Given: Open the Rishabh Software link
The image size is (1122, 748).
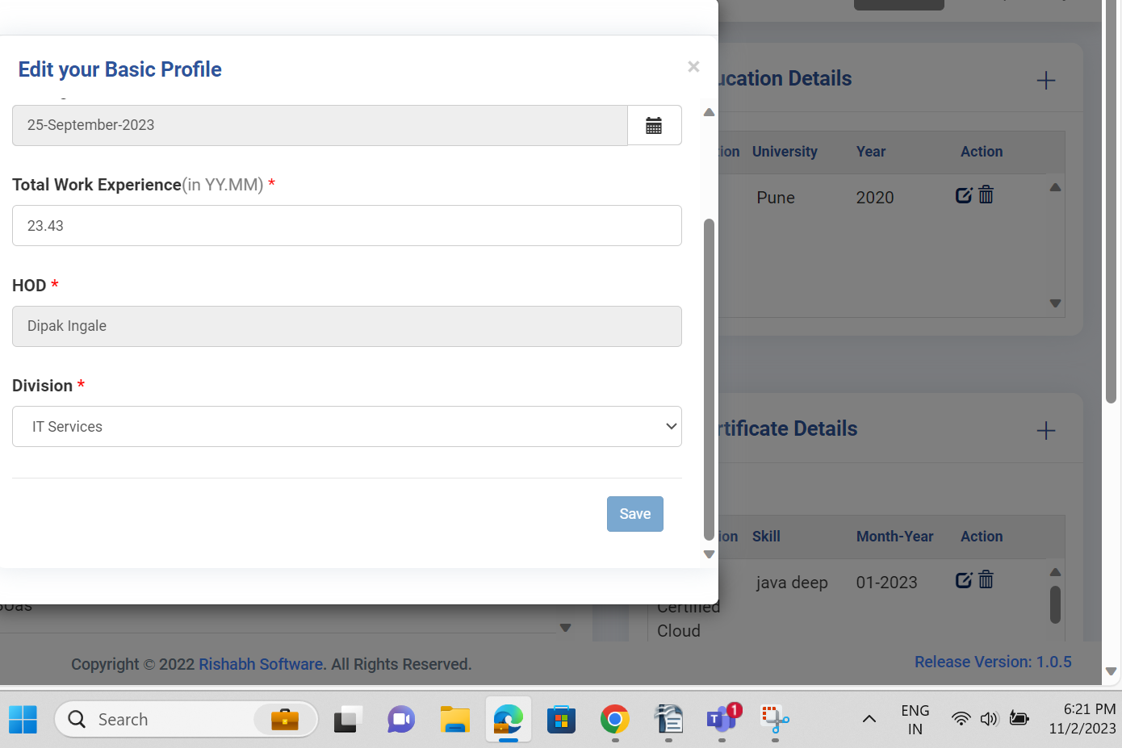Looking at the screenshot, I should point(261,664).
